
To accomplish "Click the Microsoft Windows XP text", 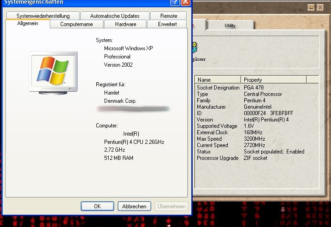I will coord(129,48).
